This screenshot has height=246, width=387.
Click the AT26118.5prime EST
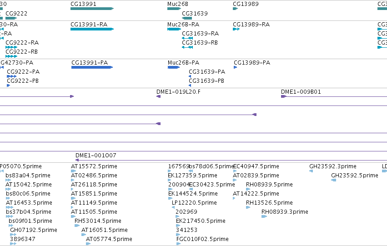pos(72,189)
